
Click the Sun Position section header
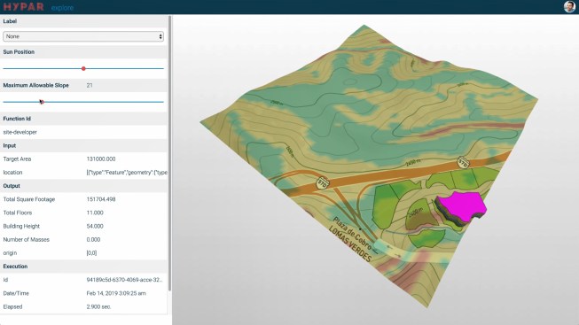coord(83,52)
